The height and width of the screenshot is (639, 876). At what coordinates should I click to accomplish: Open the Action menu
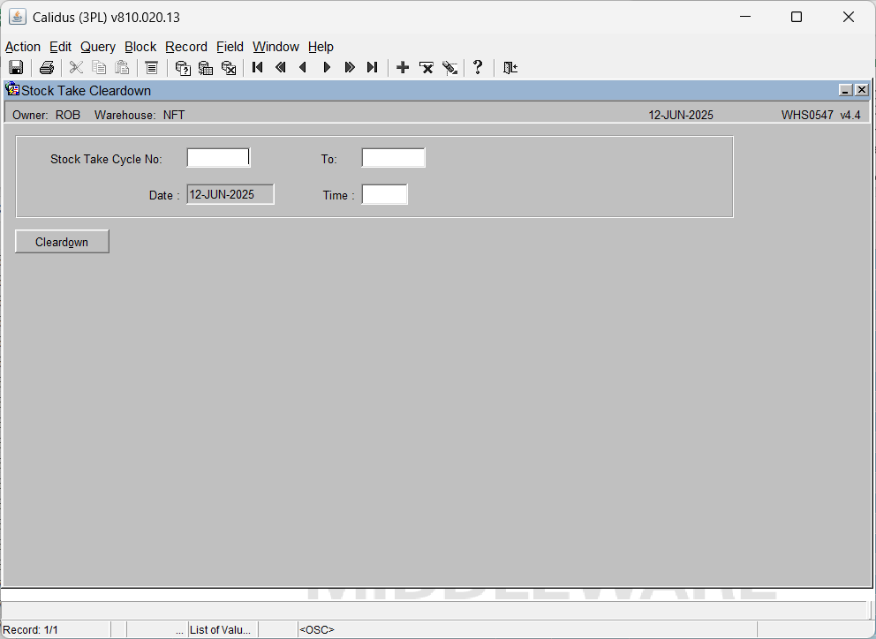(23, 47)
